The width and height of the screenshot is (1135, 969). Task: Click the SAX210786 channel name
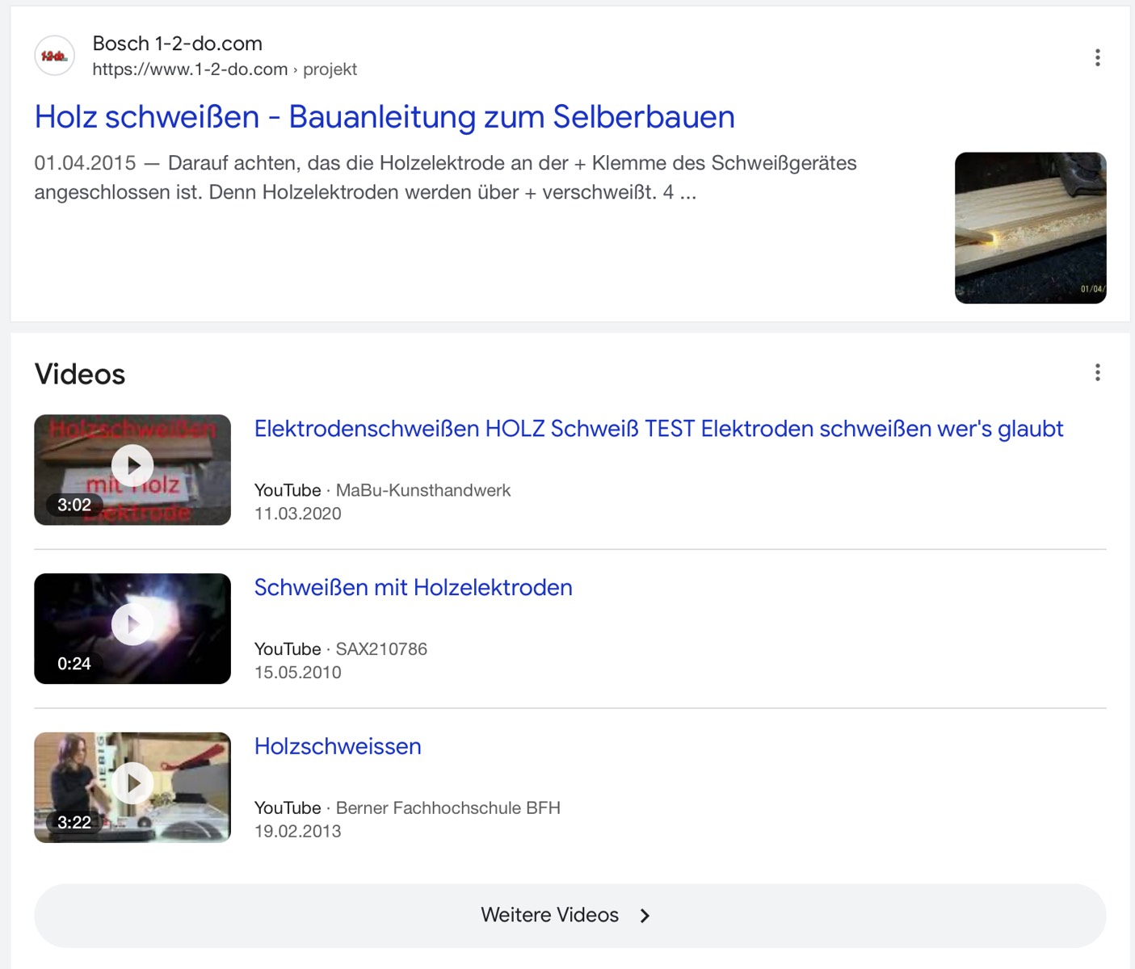[381, 649]
